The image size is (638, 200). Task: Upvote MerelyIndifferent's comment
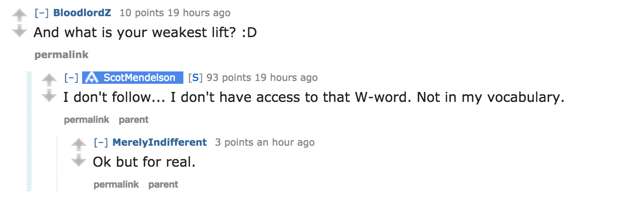79,144
